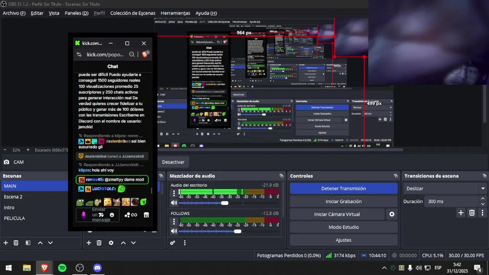
Task: Move selected source up in list
Action: coord(123,243)
